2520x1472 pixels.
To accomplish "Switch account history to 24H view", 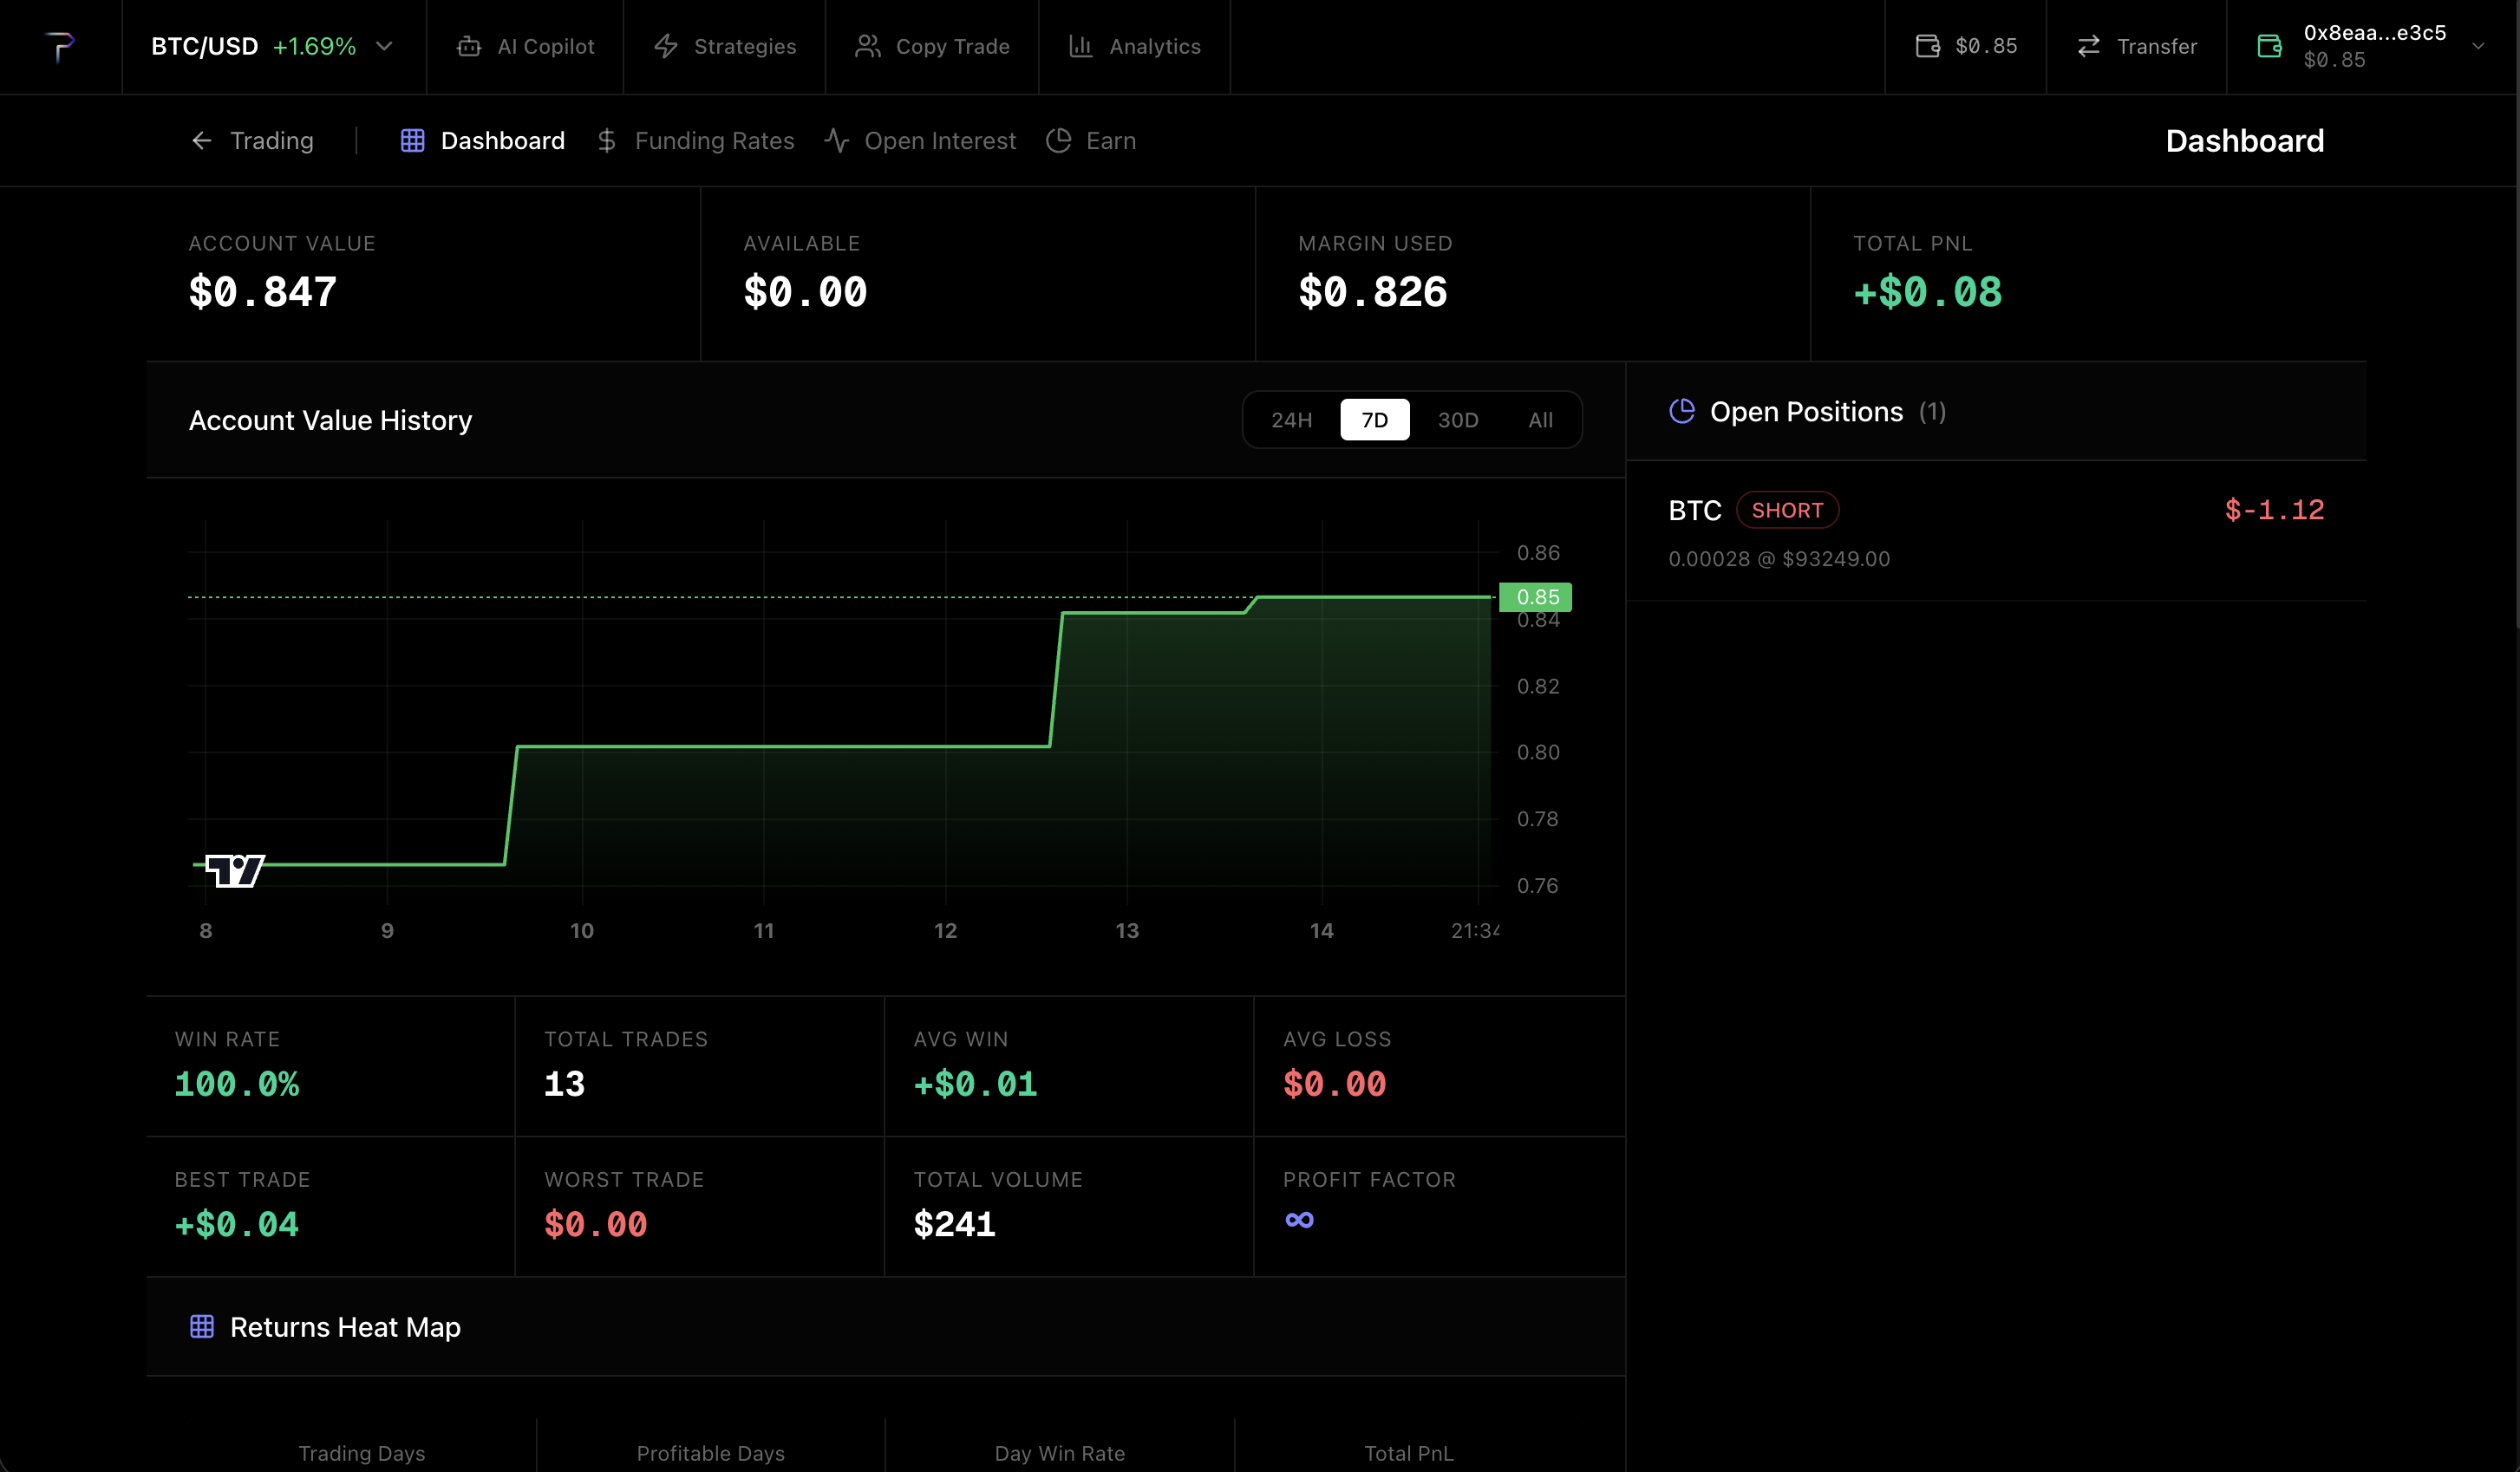I will coord(1291,420).
